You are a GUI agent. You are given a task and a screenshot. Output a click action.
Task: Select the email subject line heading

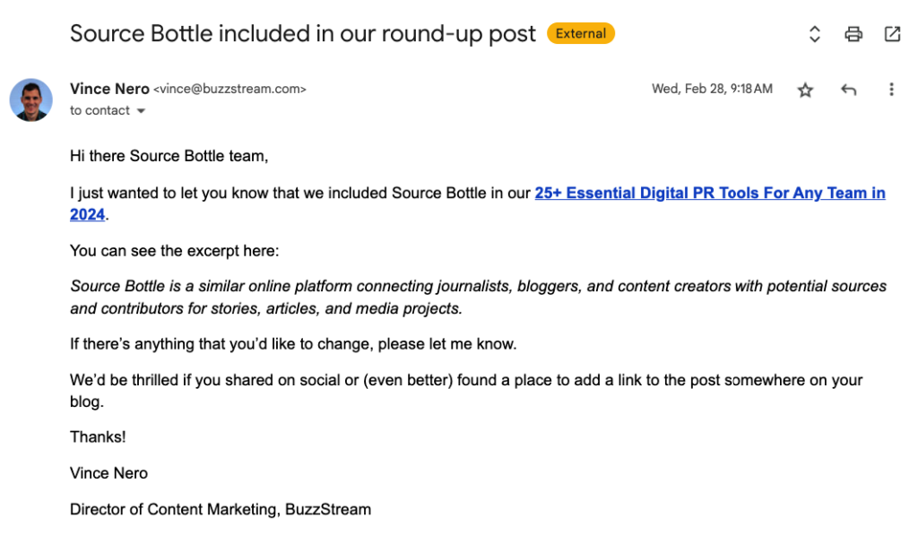click(302, 33)
